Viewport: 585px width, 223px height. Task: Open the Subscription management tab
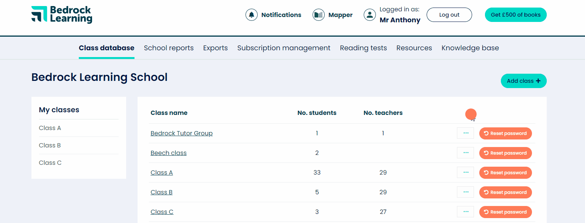[x=283, y=48]
